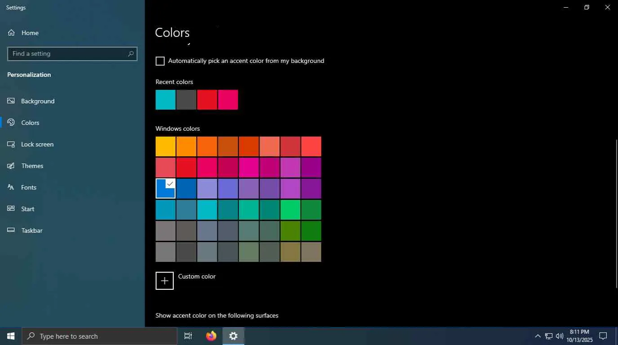Click the checkmarked blue Windows color swatch

166,189
